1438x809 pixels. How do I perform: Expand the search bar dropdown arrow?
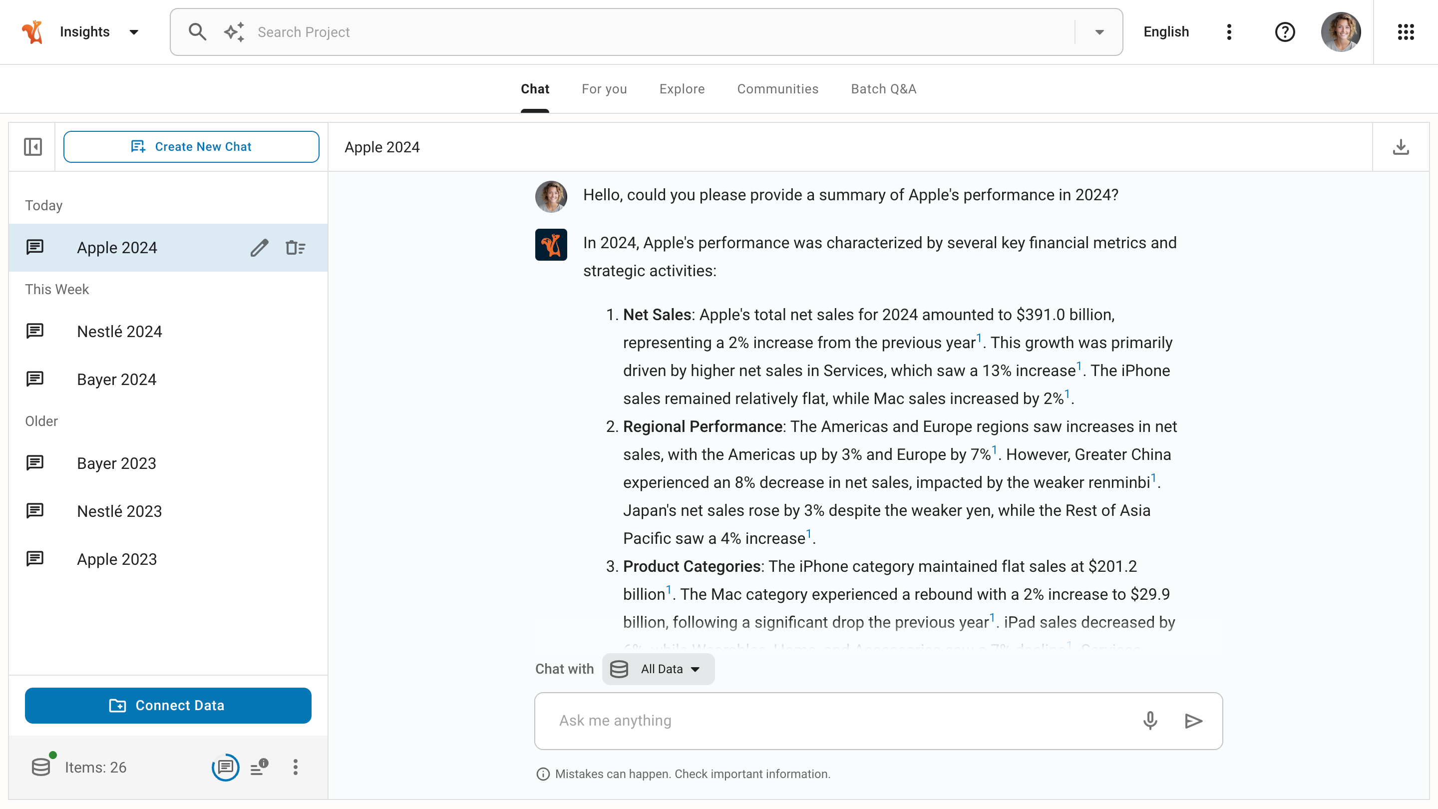click(x=1099, y=32)
